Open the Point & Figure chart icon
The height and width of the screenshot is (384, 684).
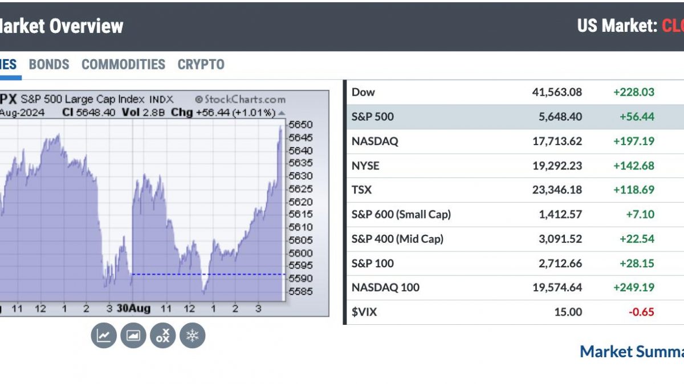162,336
